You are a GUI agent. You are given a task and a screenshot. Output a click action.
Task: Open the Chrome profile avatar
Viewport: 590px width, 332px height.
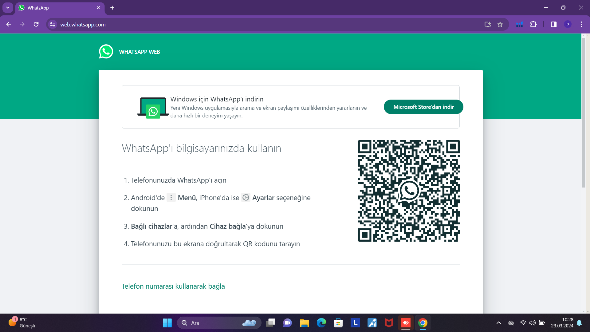(x=568, y=25)
